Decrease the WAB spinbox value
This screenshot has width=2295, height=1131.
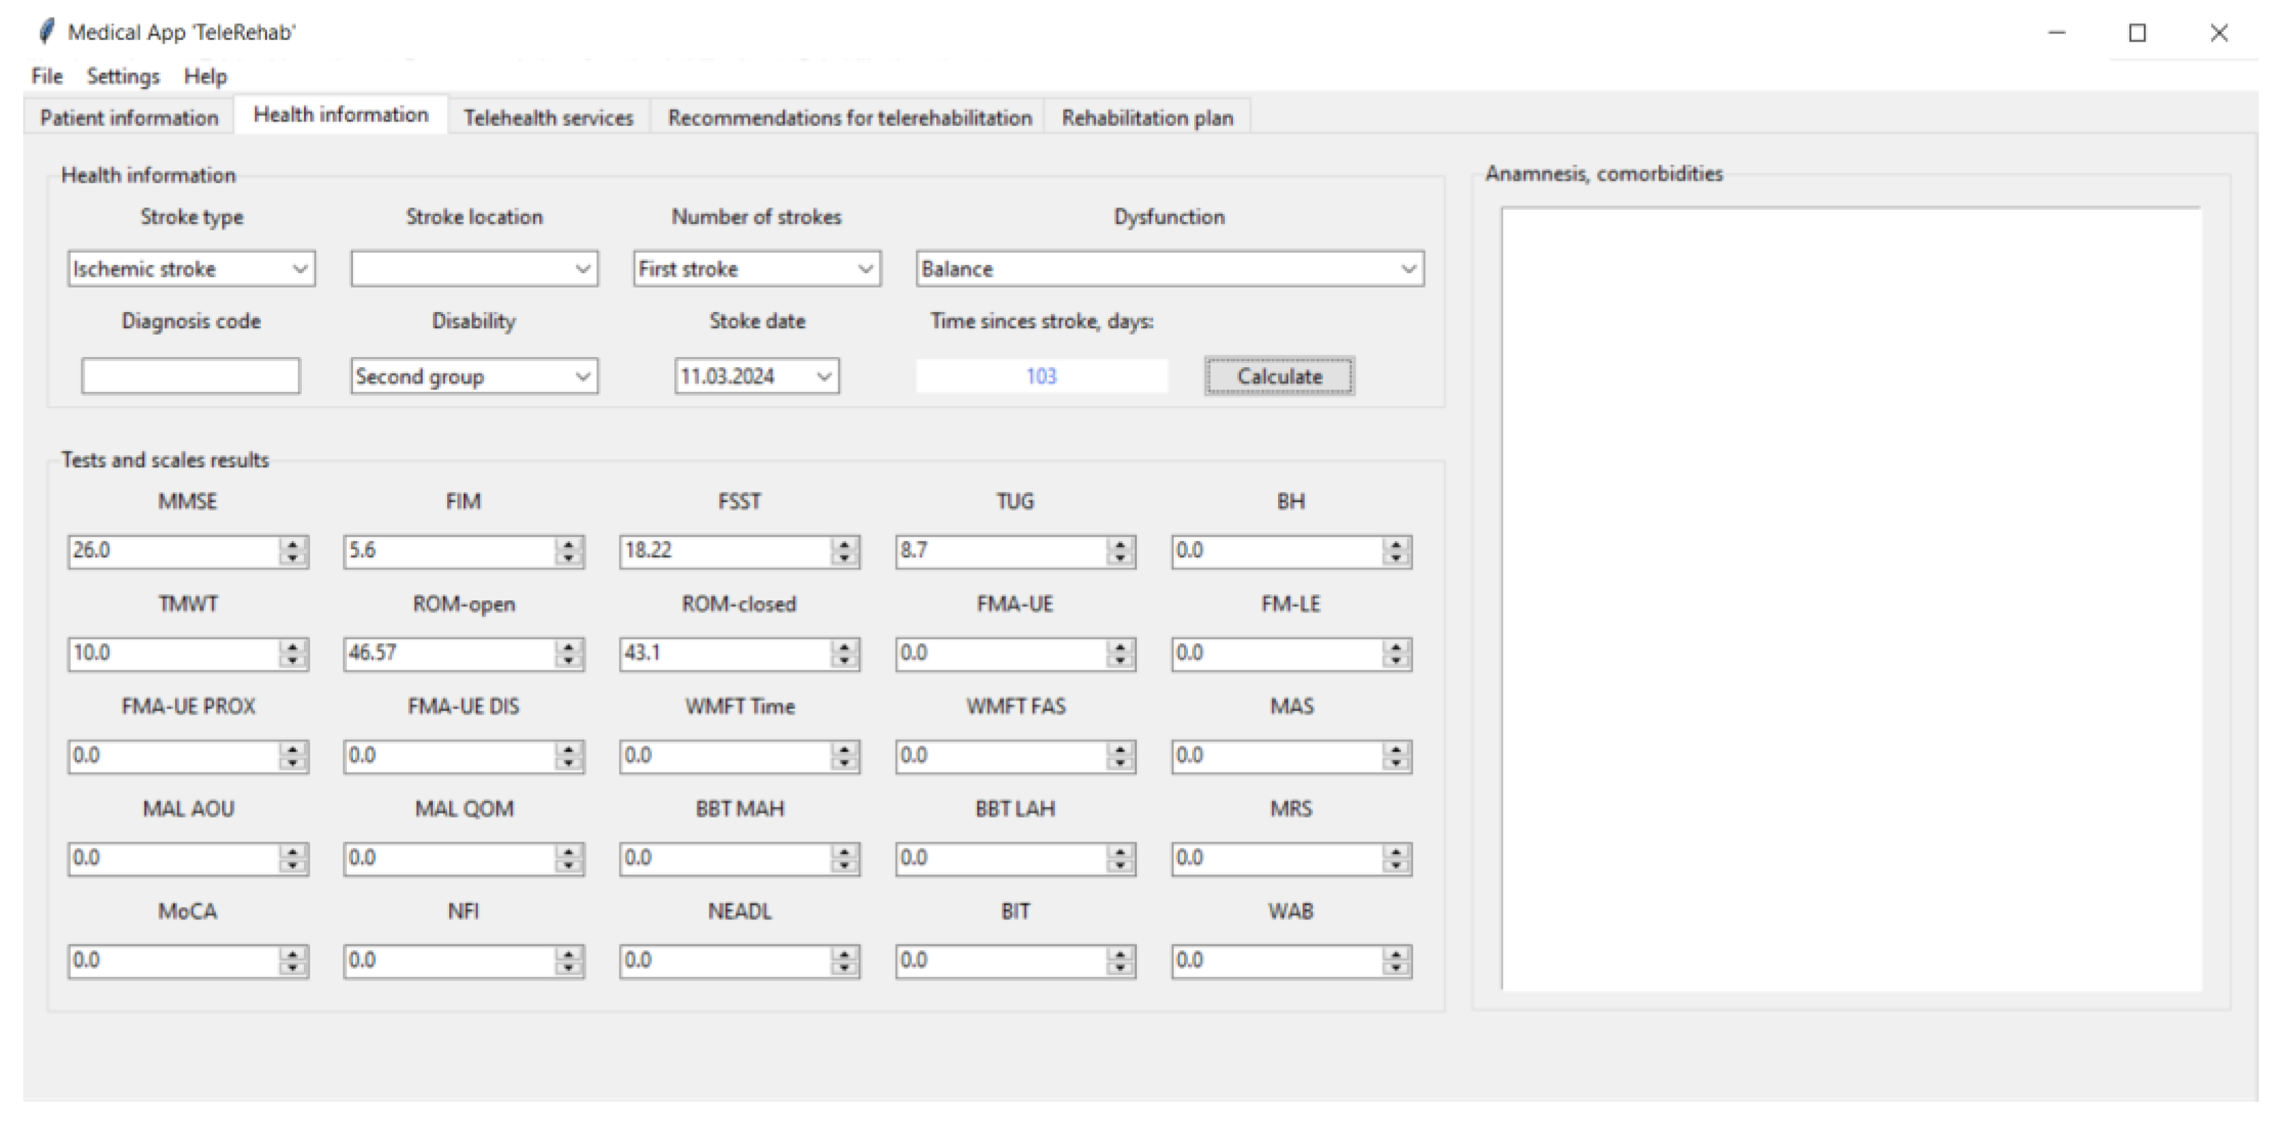[1396, 968]
